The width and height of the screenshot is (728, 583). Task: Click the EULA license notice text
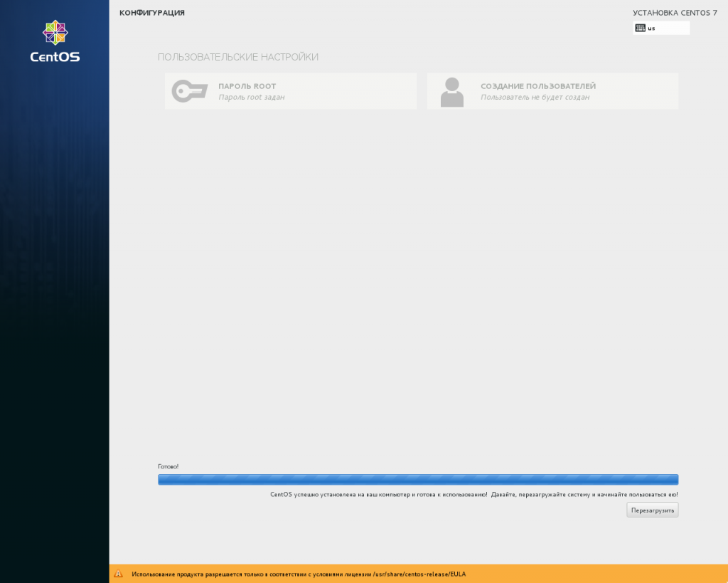(x=299, y=574)
